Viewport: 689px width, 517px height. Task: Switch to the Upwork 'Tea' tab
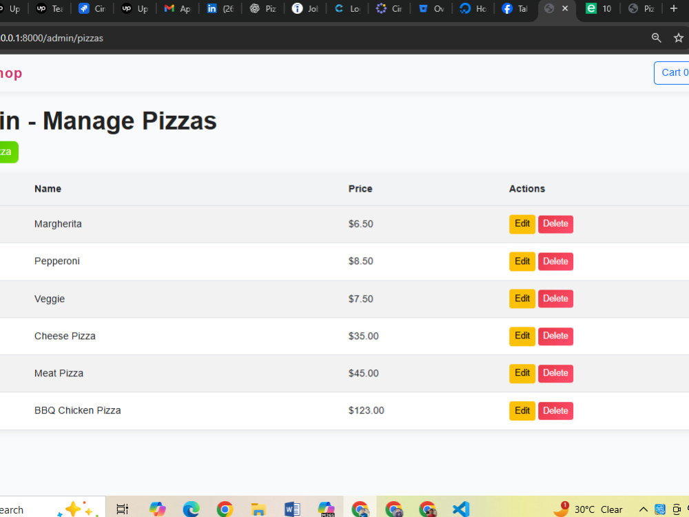pos(49,8)
